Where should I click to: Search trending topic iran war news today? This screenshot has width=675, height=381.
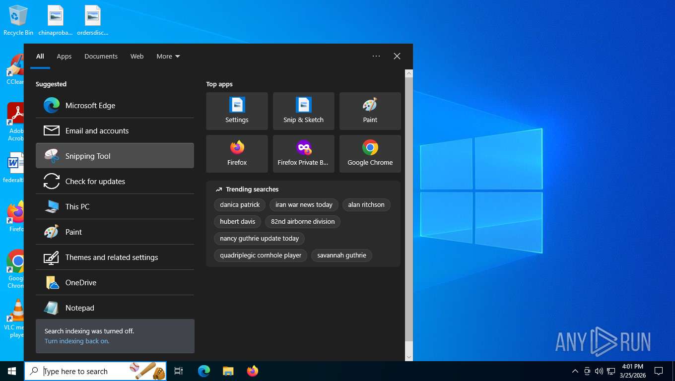(304, 204)
